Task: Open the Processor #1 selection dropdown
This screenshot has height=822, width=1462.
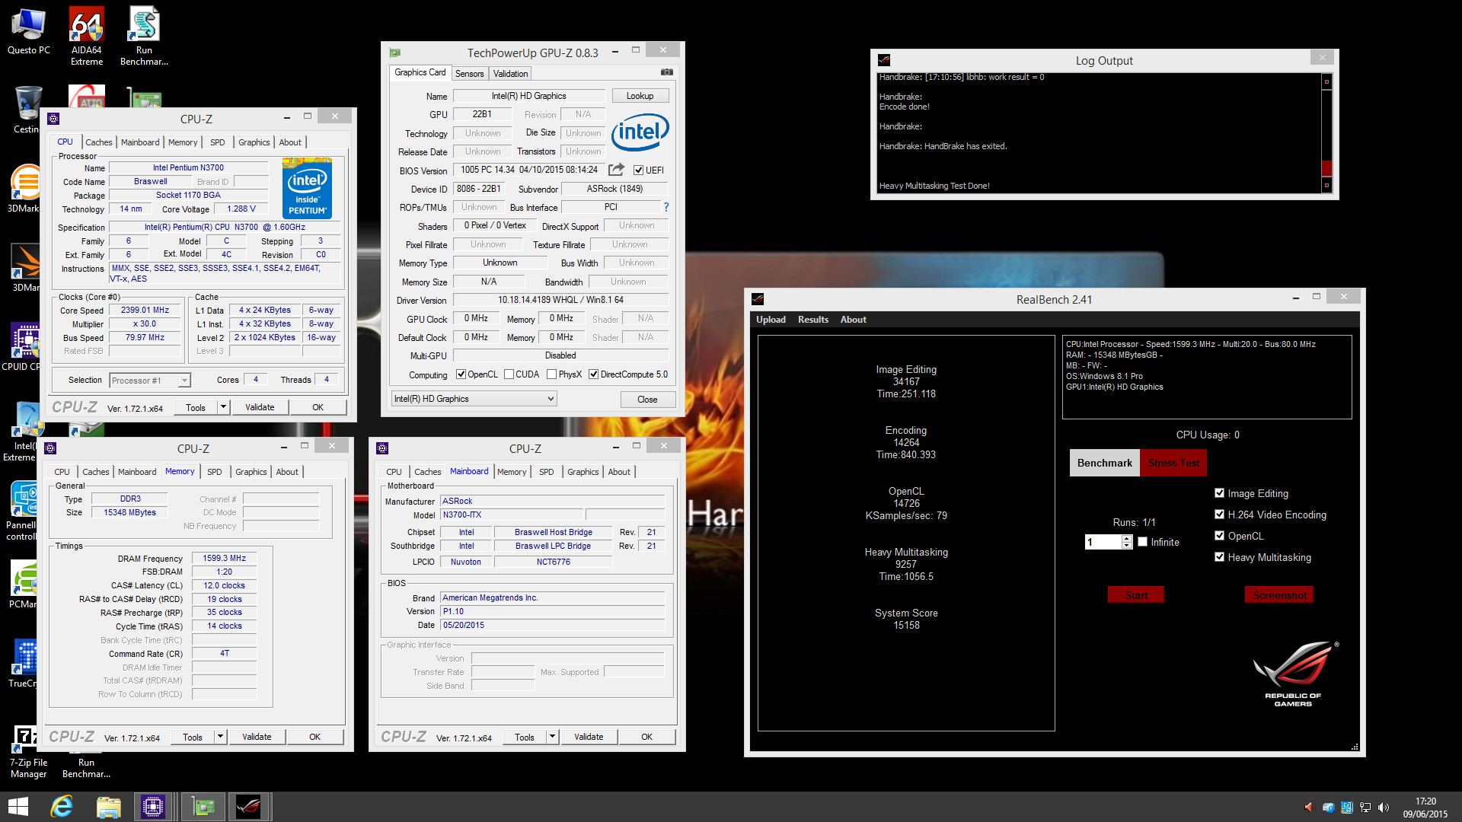Action: [150, 380]
